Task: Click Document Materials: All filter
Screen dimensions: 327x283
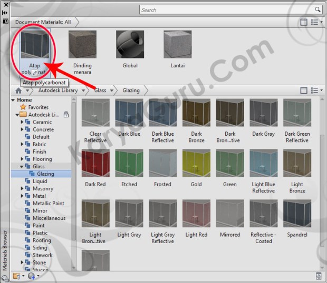Action: pos(43,22)
